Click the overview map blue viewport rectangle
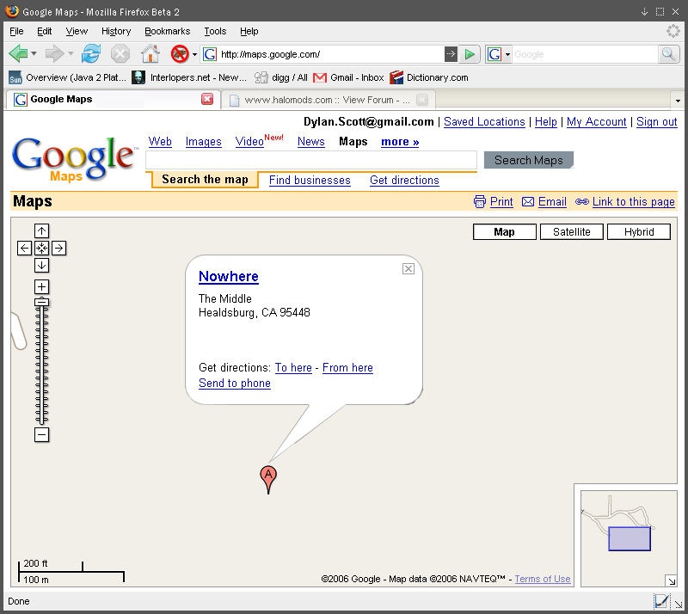The width and height of the screenshot is (688, 614). click(x=630, y=538)
